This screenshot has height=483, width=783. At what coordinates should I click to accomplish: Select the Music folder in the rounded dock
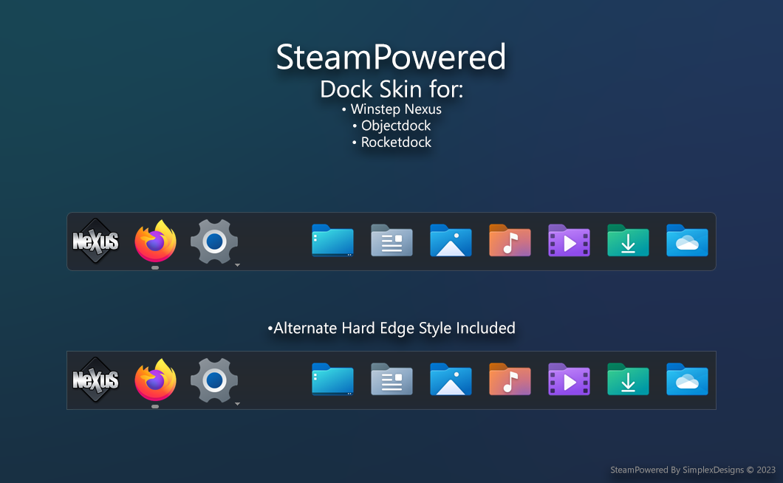click(x=510, y=241)
